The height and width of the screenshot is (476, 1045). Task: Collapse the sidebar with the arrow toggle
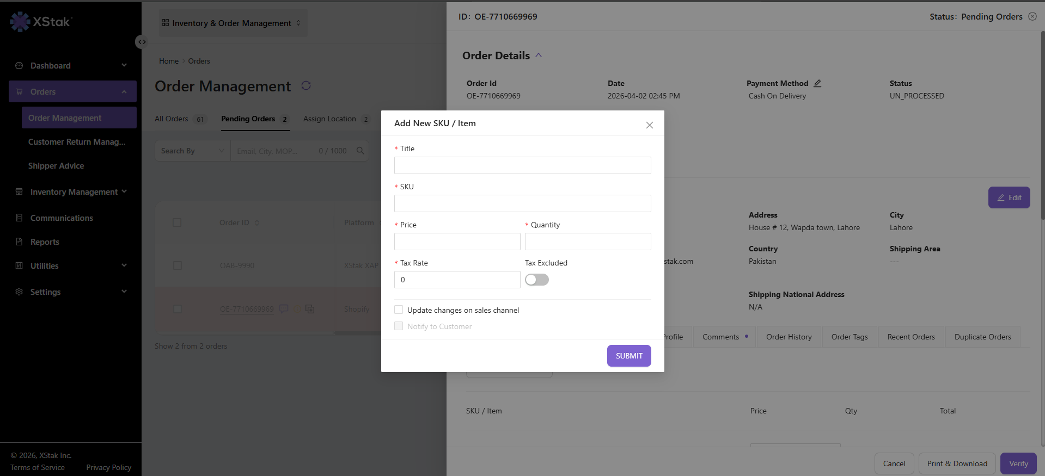pos(142,42)
